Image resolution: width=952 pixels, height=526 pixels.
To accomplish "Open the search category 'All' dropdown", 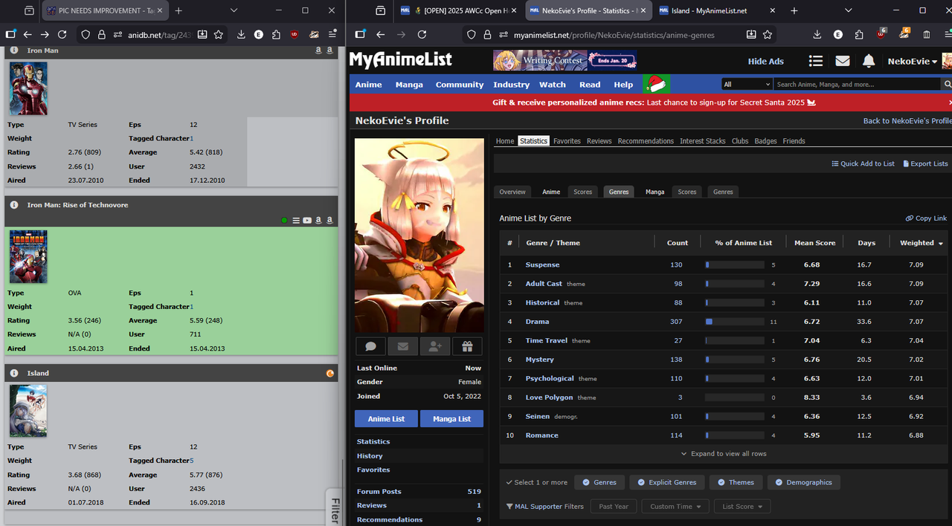I will tap(747, 84).
